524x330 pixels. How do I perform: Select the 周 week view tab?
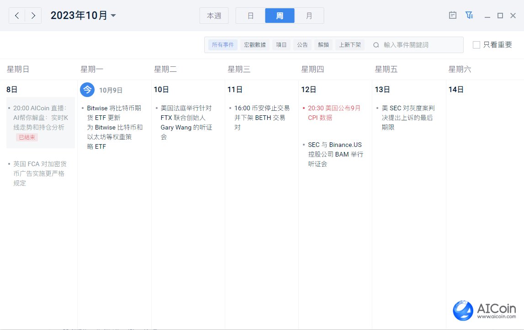click(x=280, y=16)
